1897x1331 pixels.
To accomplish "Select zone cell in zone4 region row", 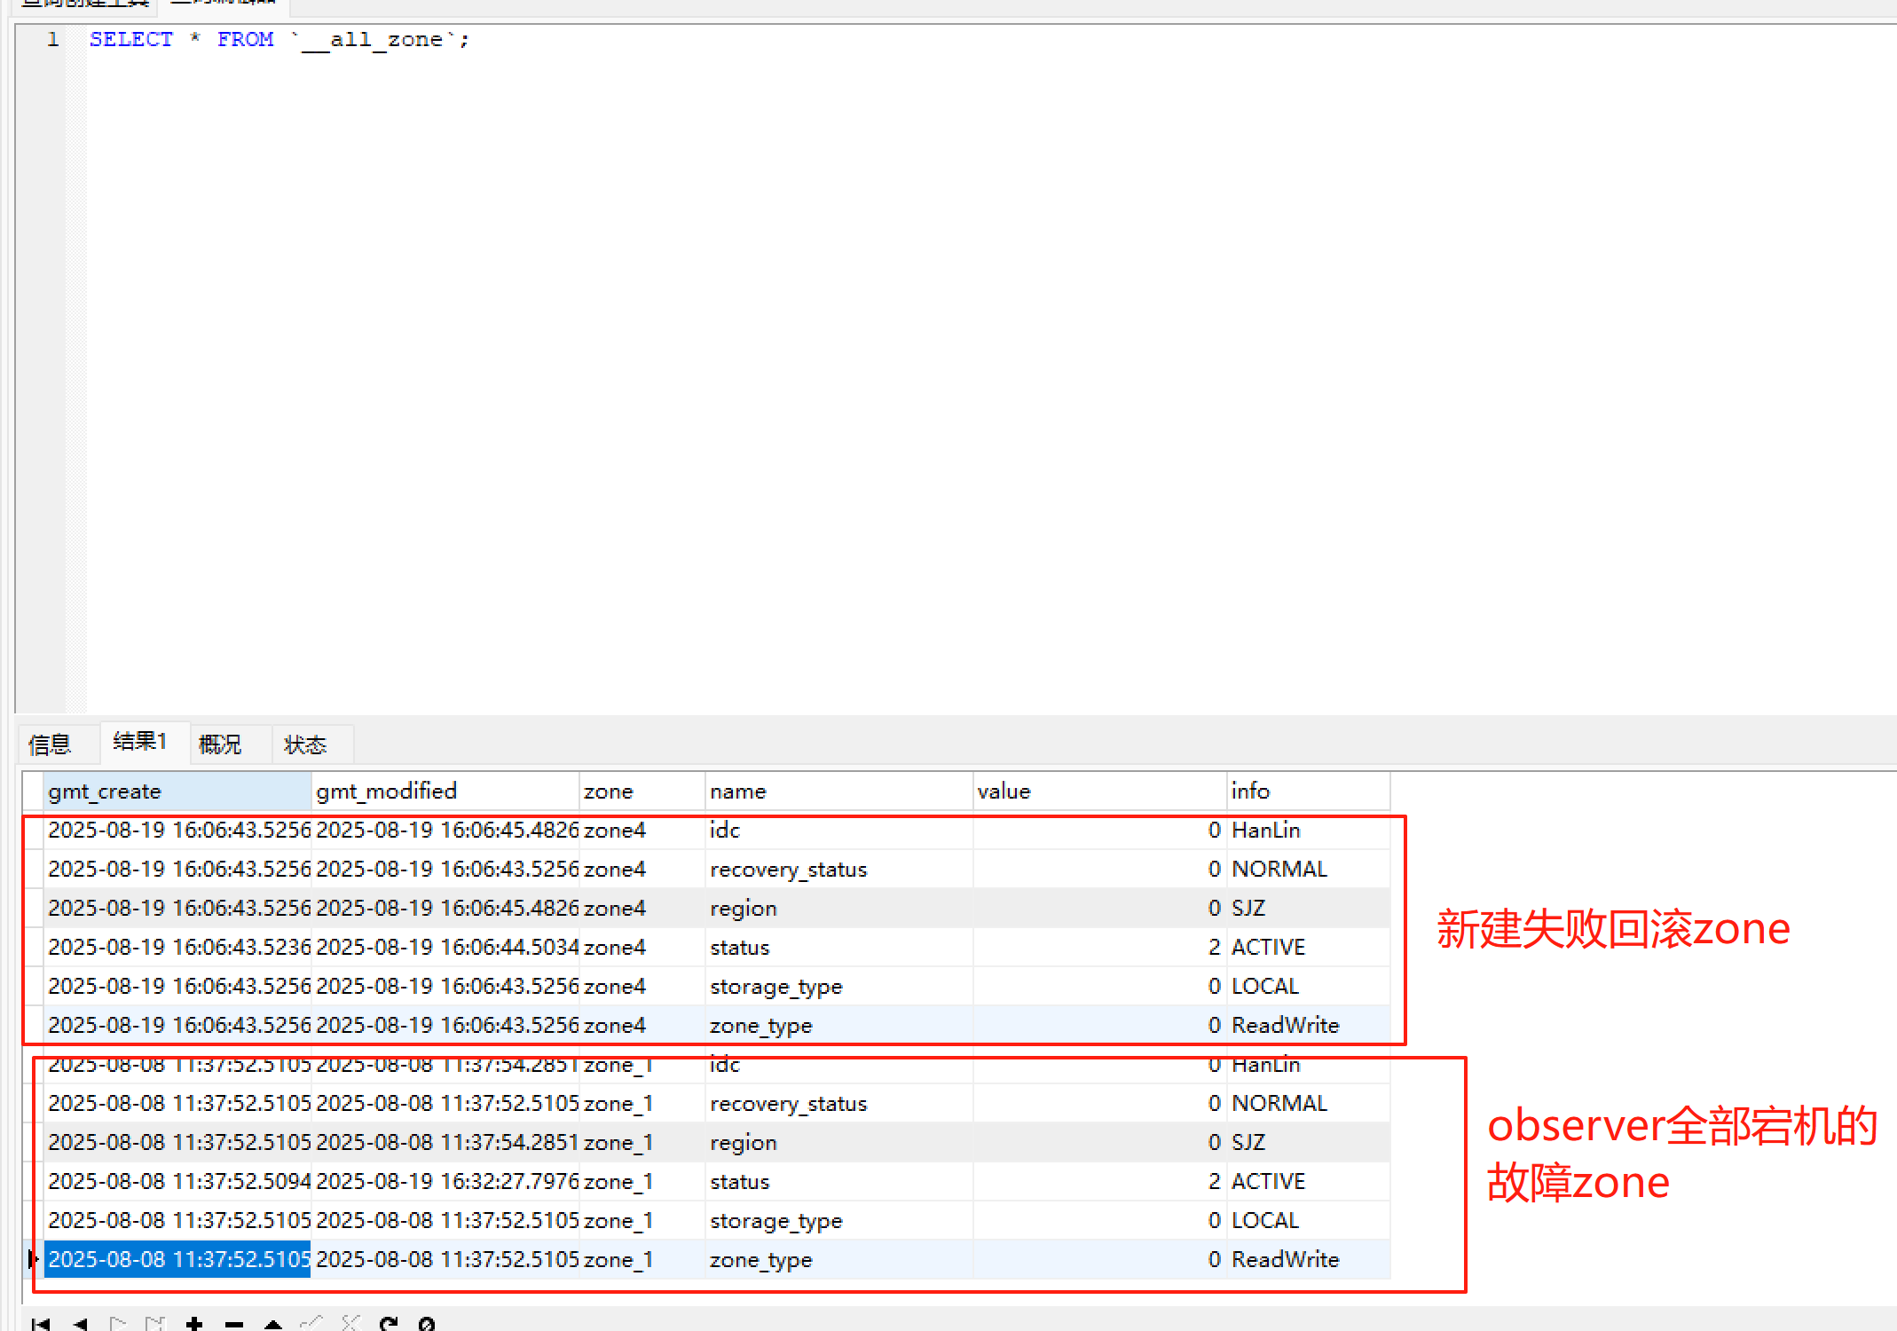I will 642,908.
